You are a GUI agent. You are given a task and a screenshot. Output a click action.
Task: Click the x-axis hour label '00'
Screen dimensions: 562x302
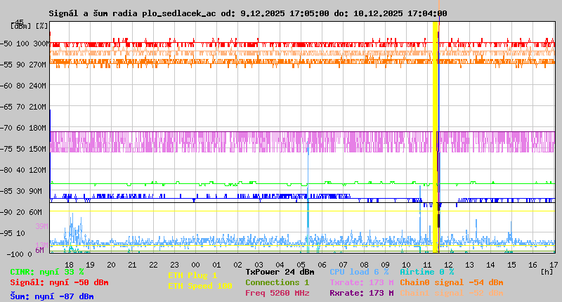tap(195, 265)
